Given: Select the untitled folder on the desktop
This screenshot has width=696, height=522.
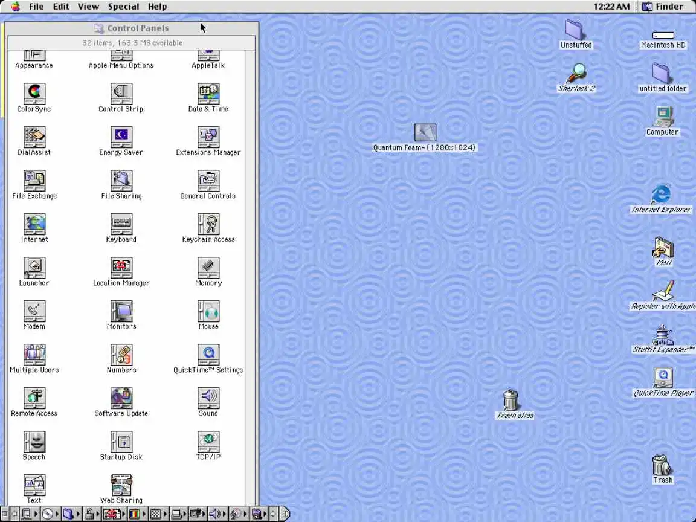Looking at the screenshot, I should point(662,73).
